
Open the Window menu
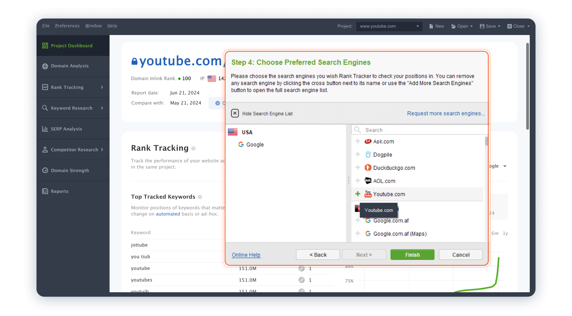point(93,26)
